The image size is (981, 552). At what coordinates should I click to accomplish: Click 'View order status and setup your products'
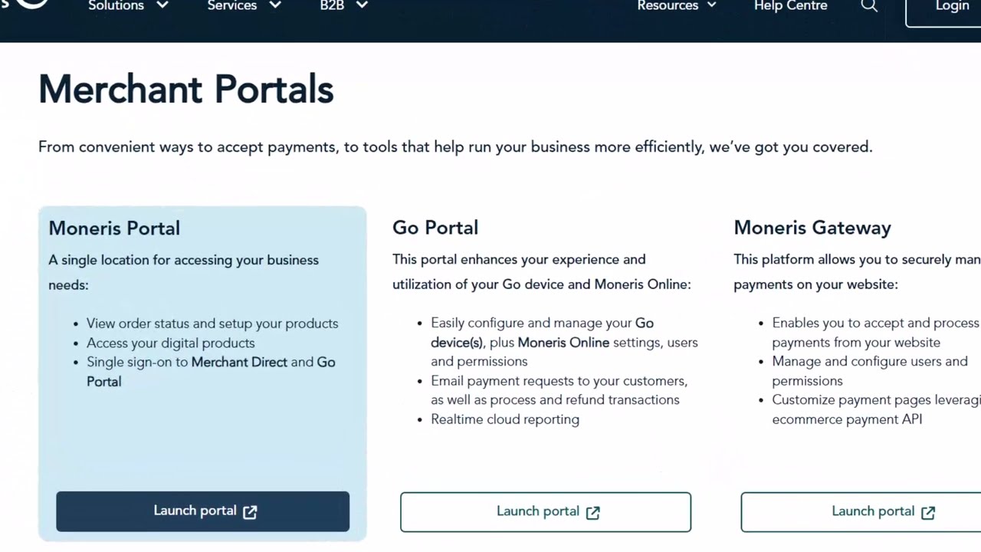pos(212,324)
